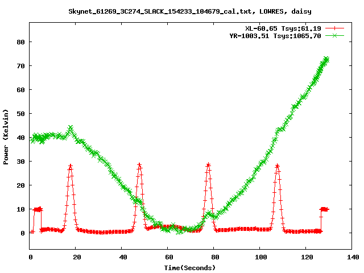This screenshot has height=273, width=364.
Task: Click the Time(Seconds) x-axis label
Action: point(190,268)
